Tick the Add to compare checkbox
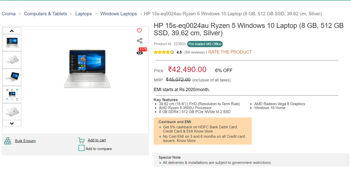 [x=81, y=148]
